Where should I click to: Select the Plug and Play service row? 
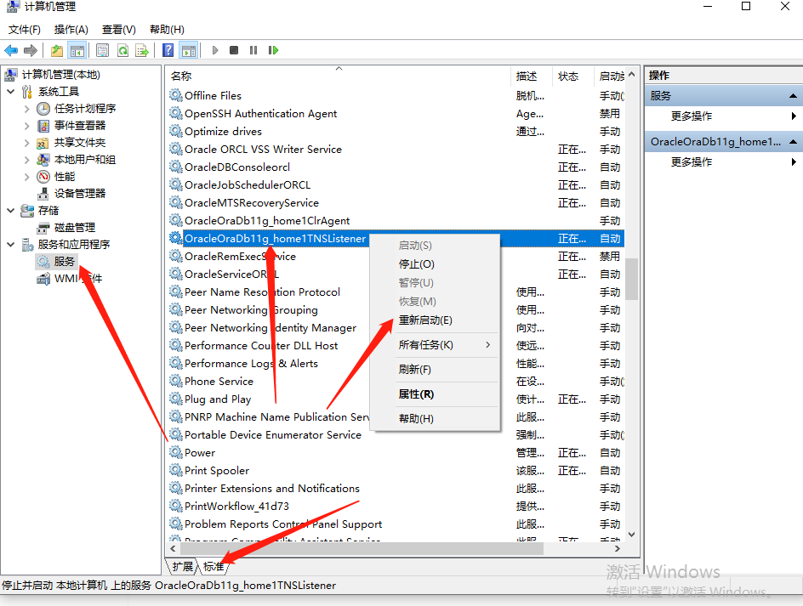pyautogui.click(x=396, y=399)
